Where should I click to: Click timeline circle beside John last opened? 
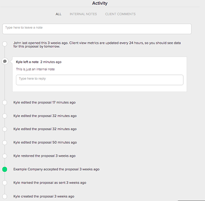[x=5, y=44]
